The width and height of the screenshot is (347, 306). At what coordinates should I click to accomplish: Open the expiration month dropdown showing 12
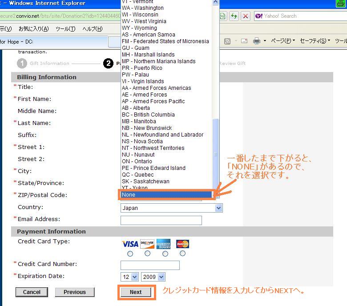(130, 277)
